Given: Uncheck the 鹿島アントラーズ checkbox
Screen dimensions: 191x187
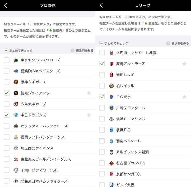Looking at the screenshot, I should coord(102,64).
